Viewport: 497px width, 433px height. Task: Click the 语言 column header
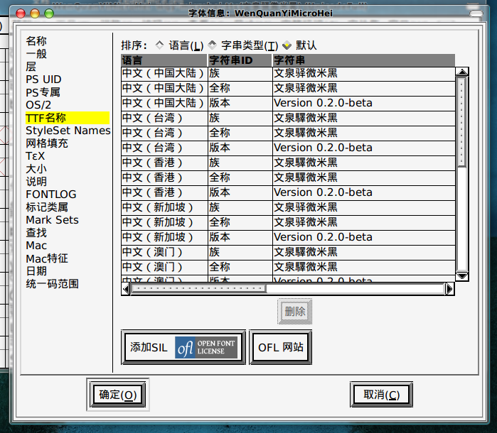(164, 60)
